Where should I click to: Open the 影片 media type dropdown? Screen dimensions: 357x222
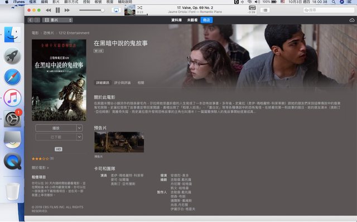click(57, 20)
